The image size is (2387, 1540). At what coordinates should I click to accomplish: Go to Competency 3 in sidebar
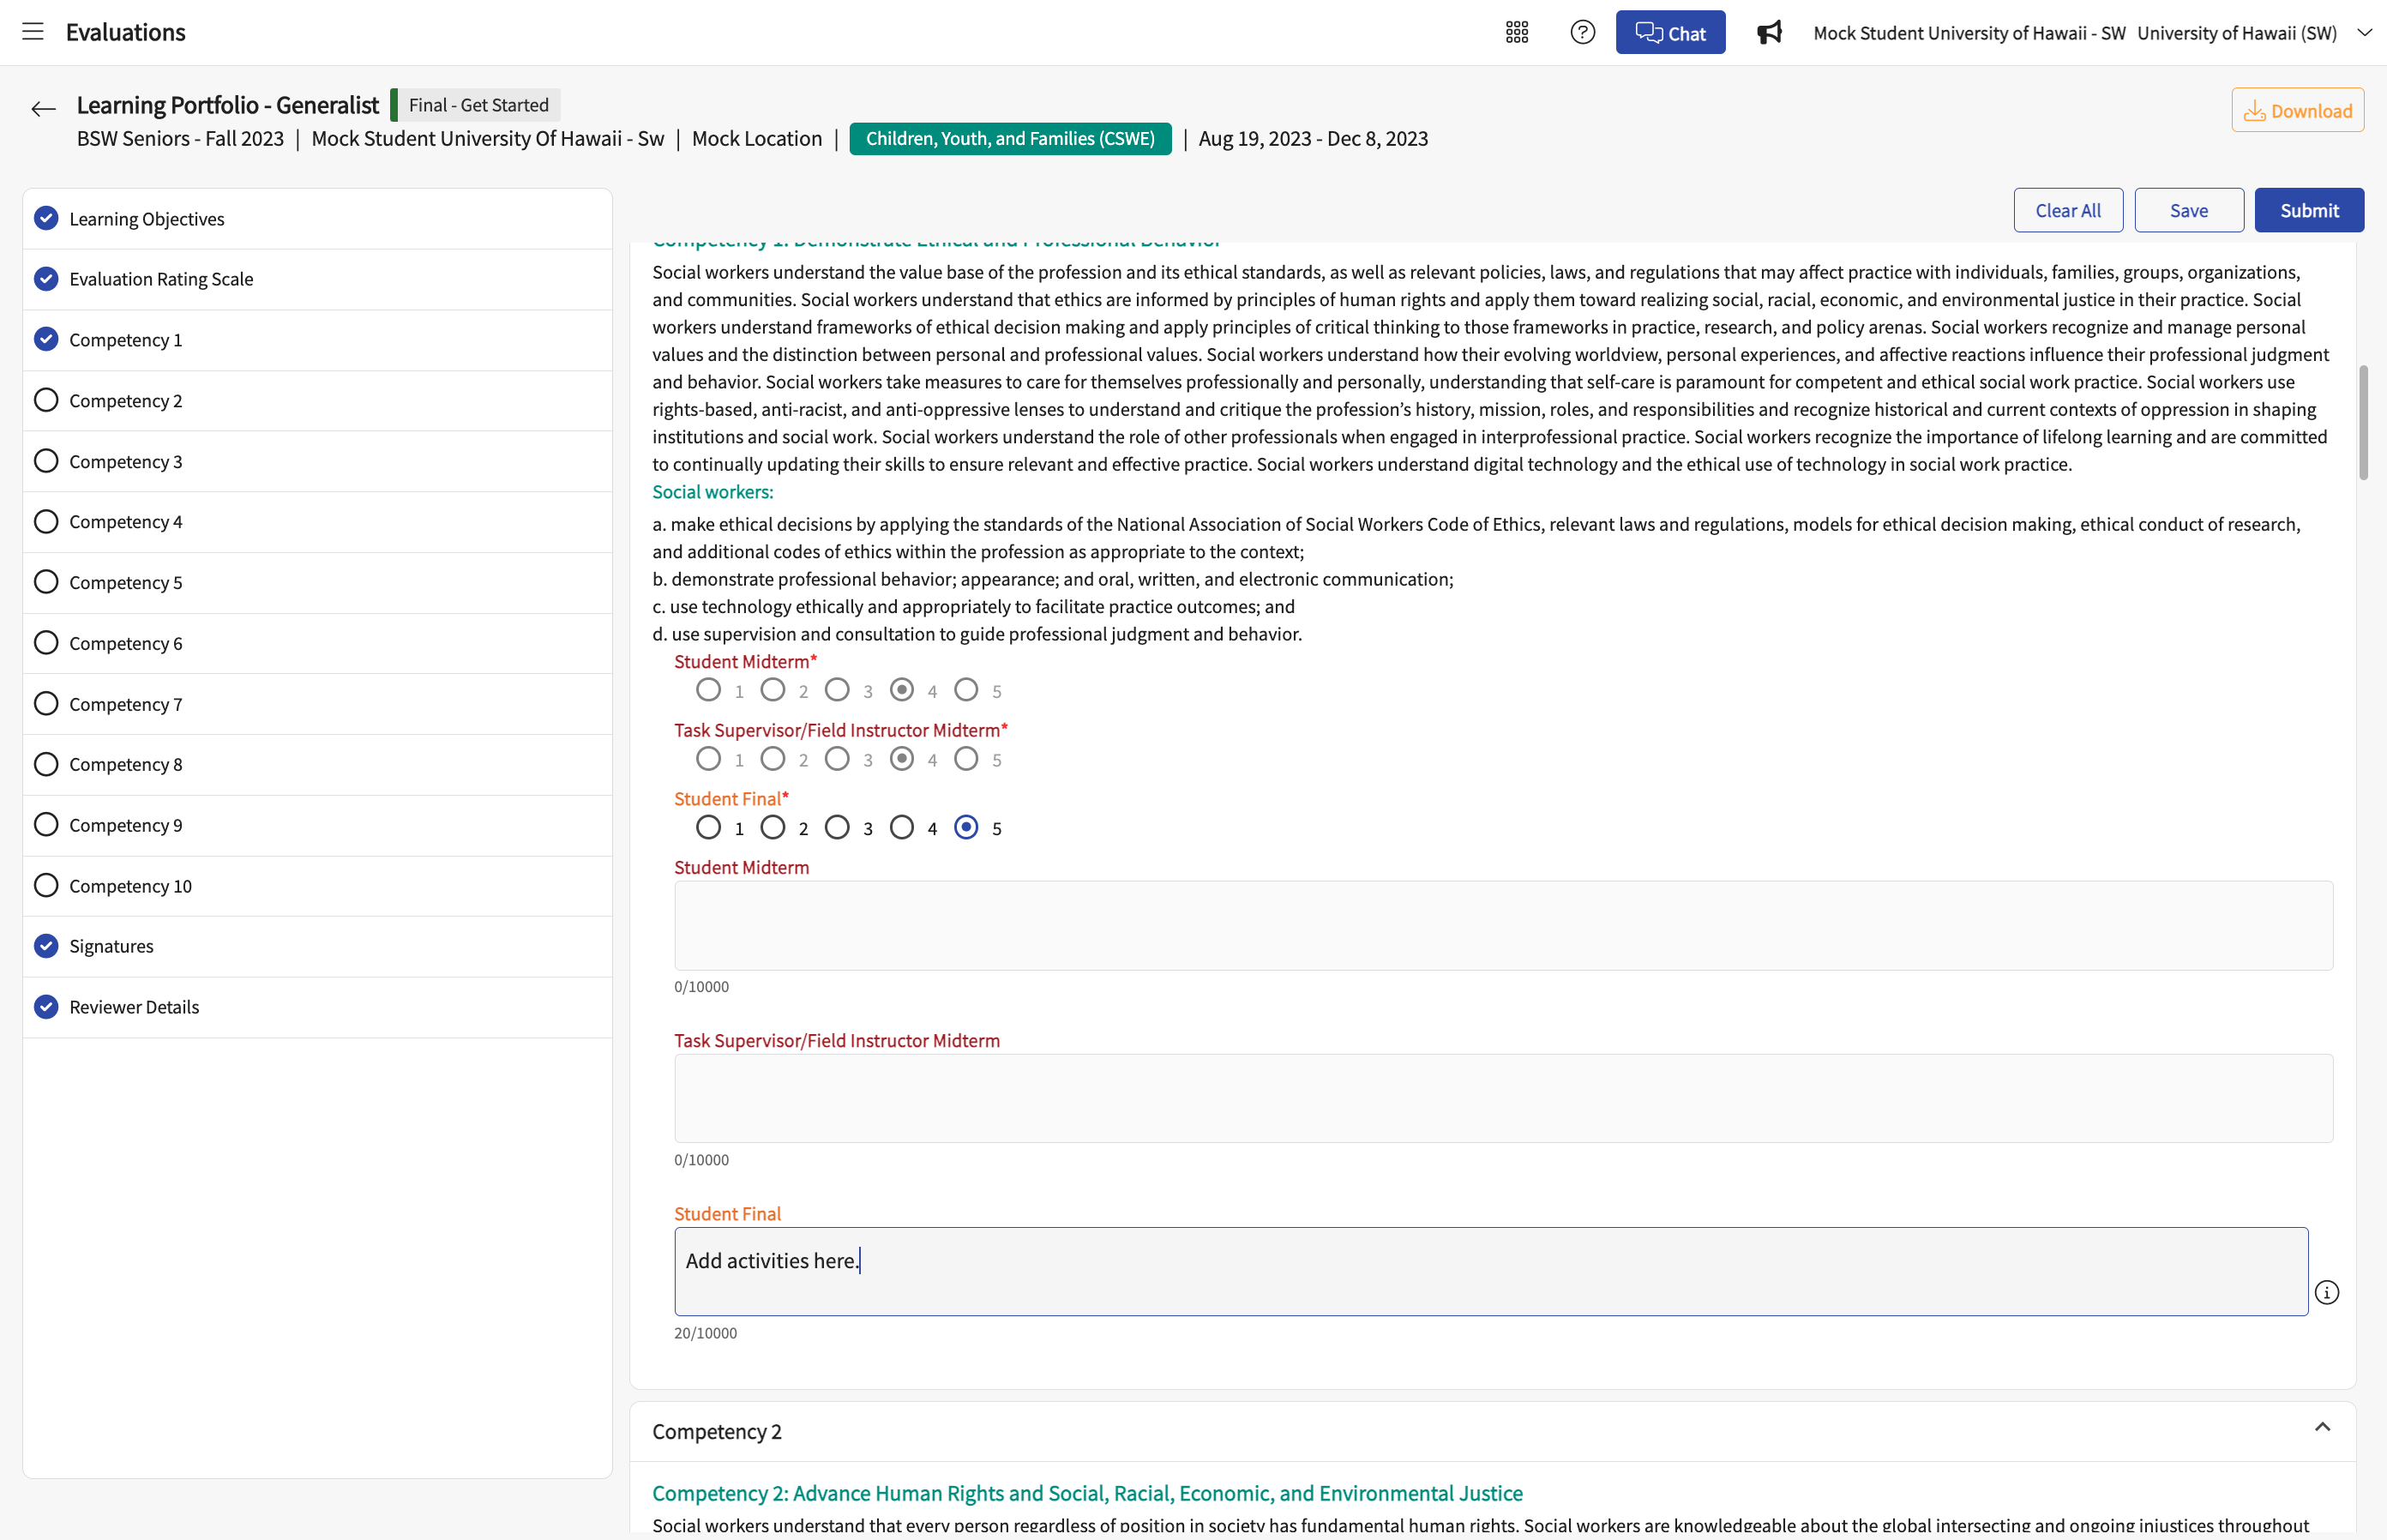point(317,461)
